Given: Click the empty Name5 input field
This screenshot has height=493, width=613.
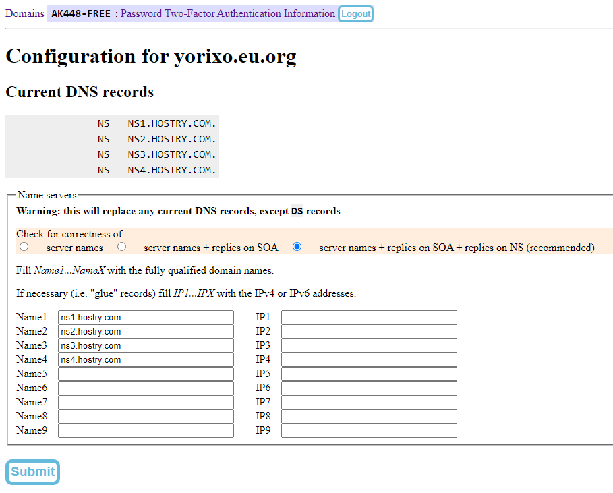Looking at the screenshot, I should point(146,374).
